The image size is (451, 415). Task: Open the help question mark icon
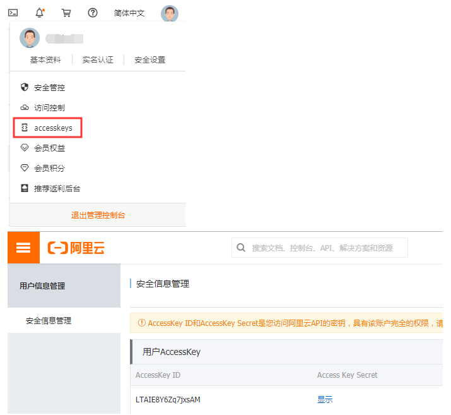coord(93,13)
